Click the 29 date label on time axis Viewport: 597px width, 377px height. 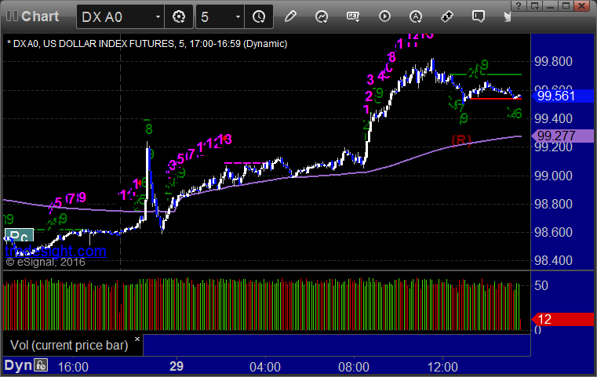tap(177, 366)
